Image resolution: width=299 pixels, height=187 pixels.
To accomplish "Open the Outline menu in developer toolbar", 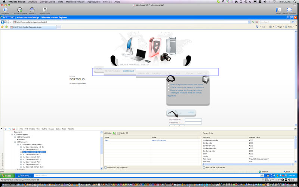I will 44,129.
